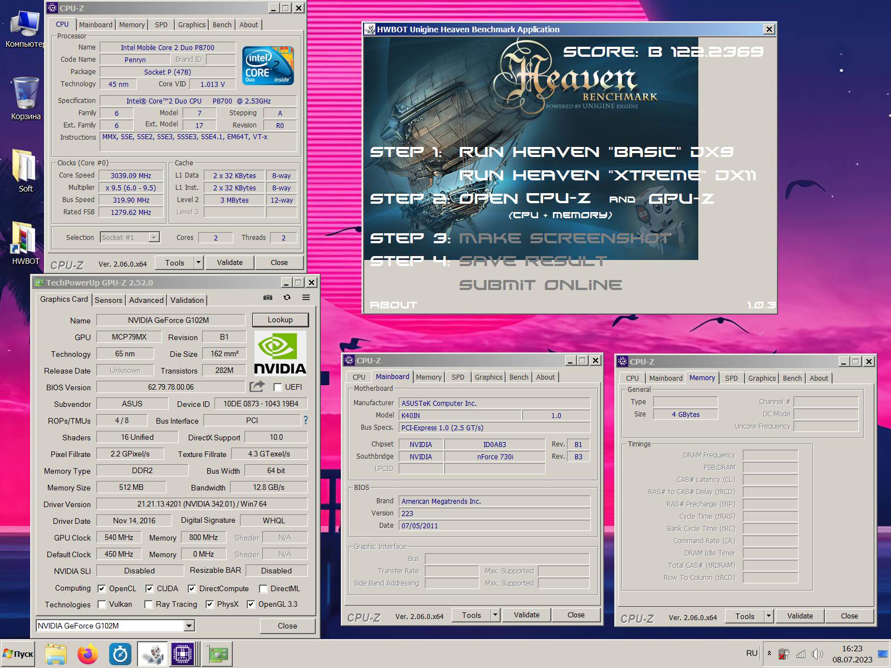891x668 pixels.
Task: Click the Пуск Start button
Action: coord(18,654)
